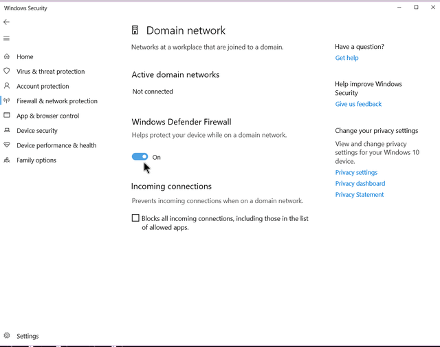Click the Virus & threat protection shield icon
Viewport: 440px width, 347px height.
pos(7,71)
